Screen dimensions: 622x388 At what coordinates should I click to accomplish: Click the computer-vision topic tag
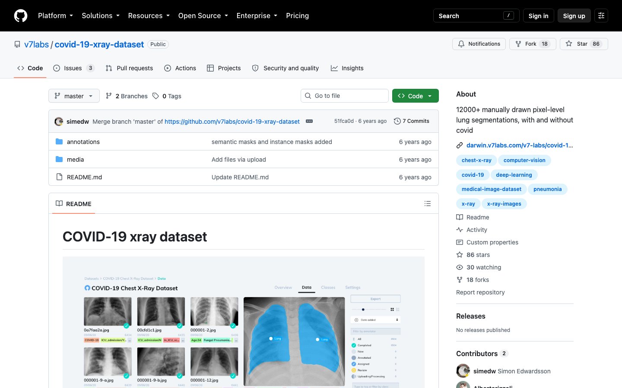click(x=524, y=160)
